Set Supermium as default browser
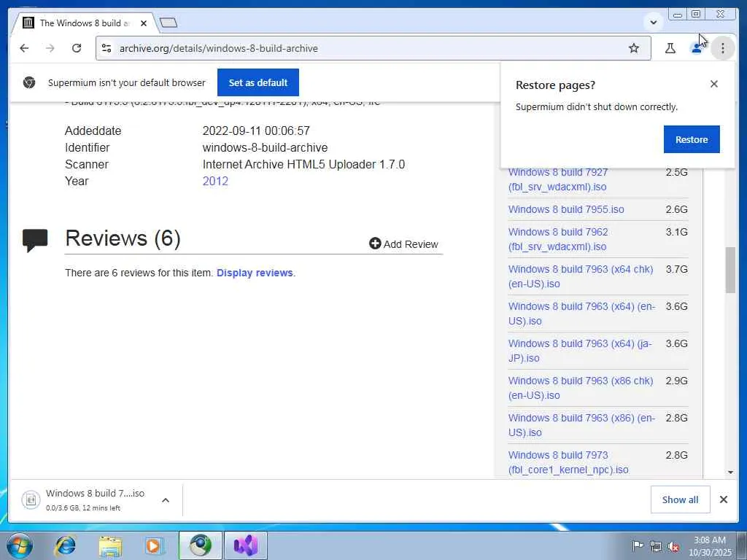The width and height of the screenshot is (747, 560). coord(258,82)
